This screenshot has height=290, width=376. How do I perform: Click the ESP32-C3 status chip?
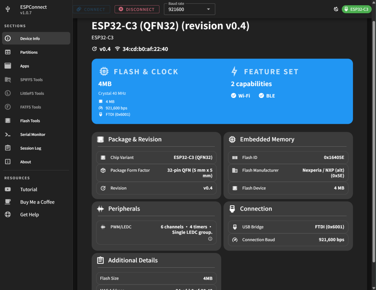pos(356,9)
